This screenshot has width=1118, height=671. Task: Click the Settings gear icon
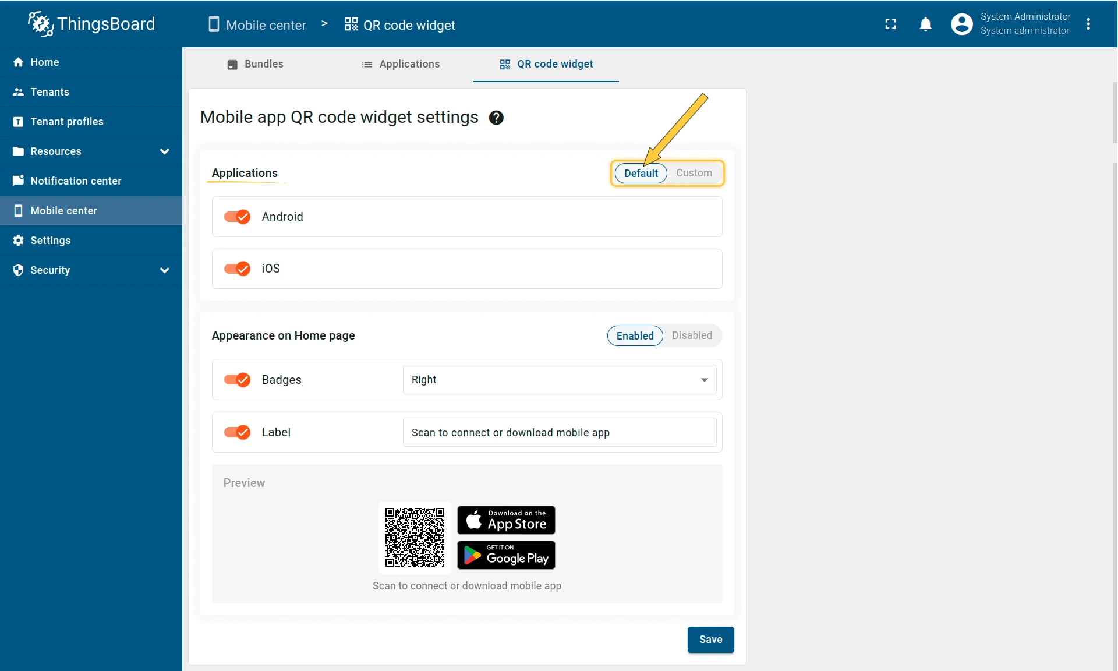tap(18, 241)
